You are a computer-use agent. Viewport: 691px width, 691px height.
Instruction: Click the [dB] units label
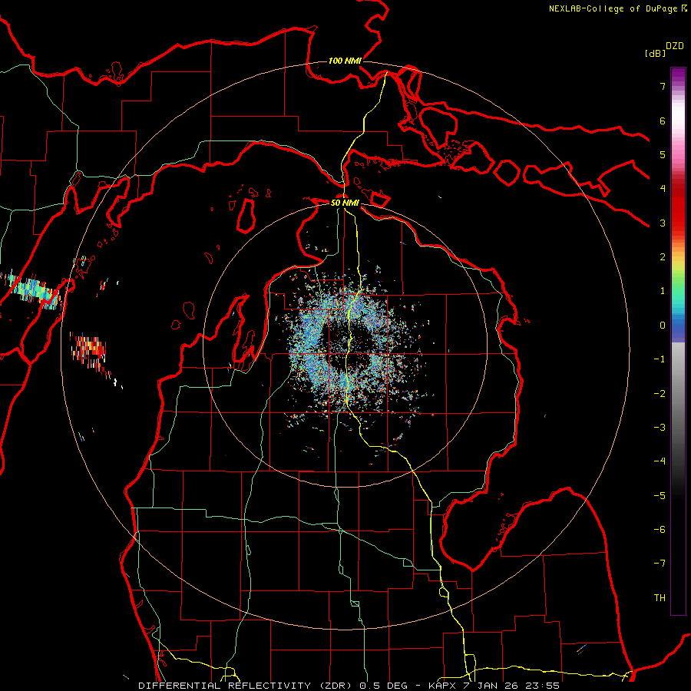coord(655,53)
